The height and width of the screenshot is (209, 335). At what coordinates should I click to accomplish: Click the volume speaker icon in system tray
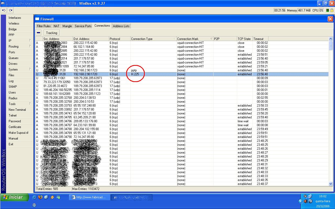click(x=305, y=201)
